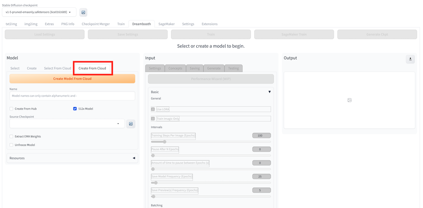Click Create Model From Cloud button
This screenshot has height=208, width=423.
72,79
